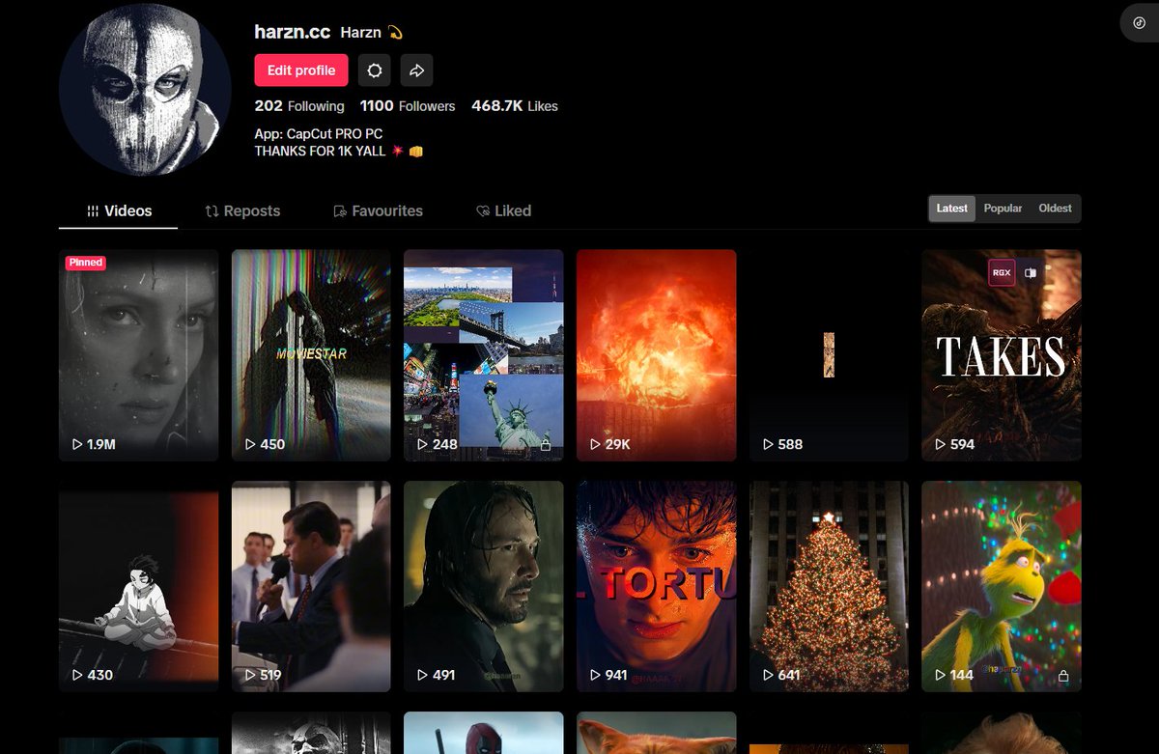The height and width of the screenshot is (754, 1159).
Task: Open the profile settings gear icon
Action: click(375, 70)
